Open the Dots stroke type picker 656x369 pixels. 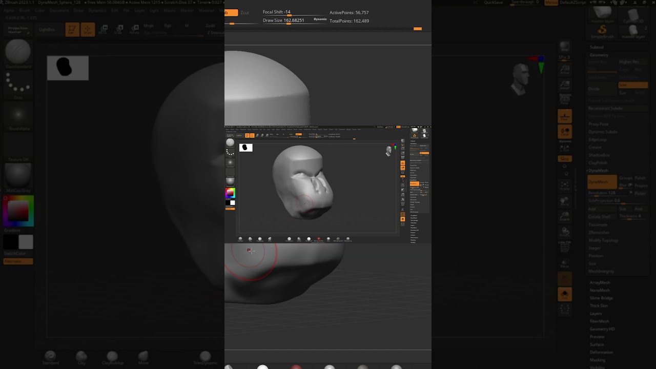pos(18,83)
